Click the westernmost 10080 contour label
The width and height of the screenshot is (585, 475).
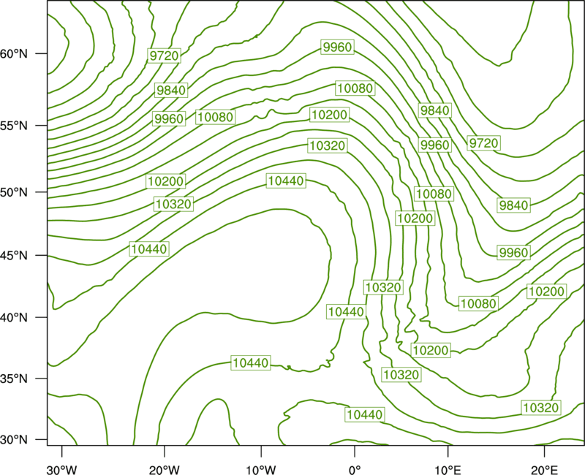click(x=216, y=117)
